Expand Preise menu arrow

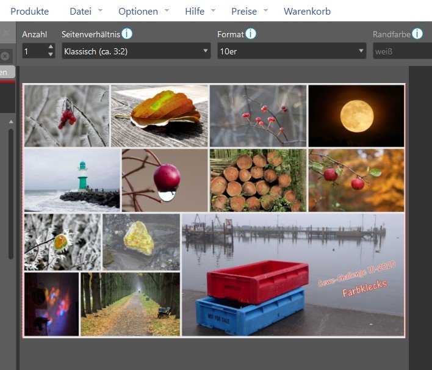[x=265, y=10]
